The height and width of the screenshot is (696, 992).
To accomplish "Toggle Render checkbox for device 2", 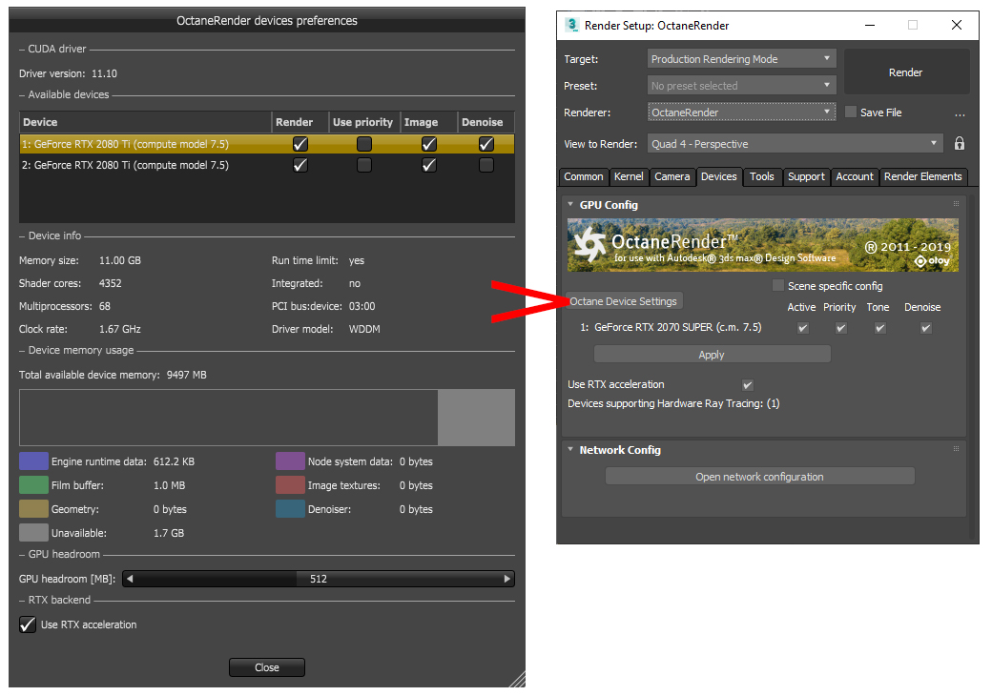I will point(300,165).
